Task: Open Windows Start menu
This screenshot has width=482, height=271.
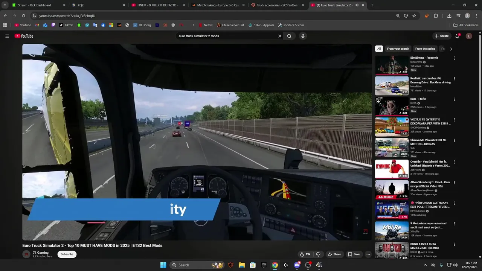Action: tap(163, 265)
